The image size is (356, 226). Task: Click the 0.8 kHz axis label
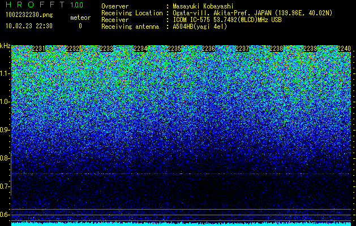5,158
